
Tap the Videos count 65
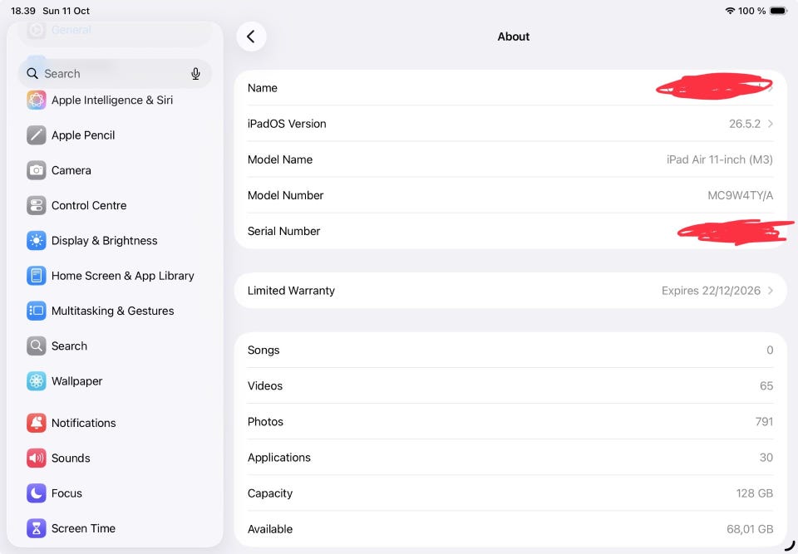click(x=766, y=385)
